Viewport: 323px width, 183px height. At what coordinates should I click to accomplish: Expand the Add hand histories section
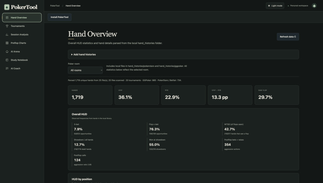183,54
